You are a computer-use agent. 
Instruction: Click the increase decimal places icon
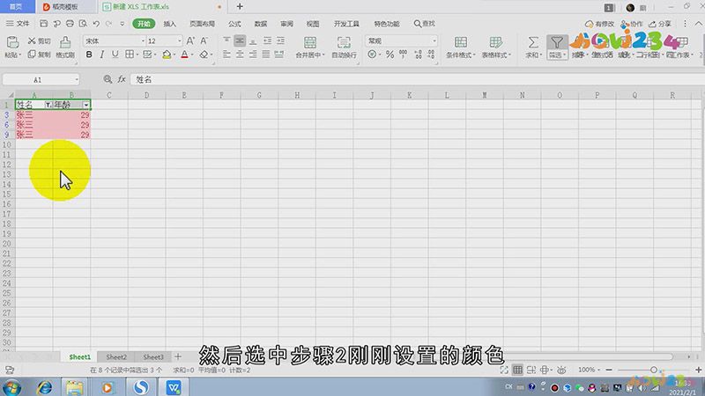pyautogui.click(x=418, y=55)
